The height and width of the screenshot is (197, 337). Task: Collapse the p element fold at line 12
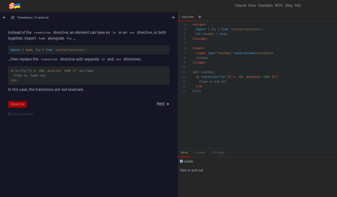[187, 77]
